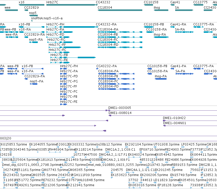Screen dimensions: 217x189
Task: Open the CG18304-RB transcript label
Action: (x=108, y=35)
